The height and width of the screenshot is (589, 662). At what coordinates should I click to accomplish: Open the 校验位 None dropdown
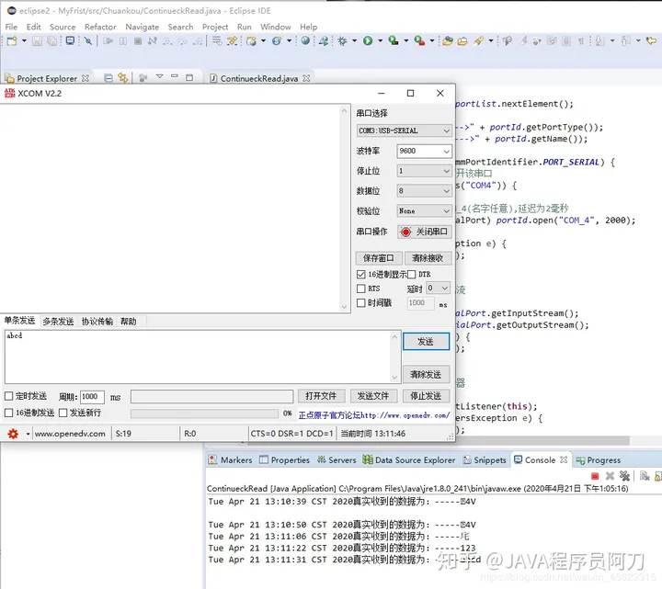(424, 211)
